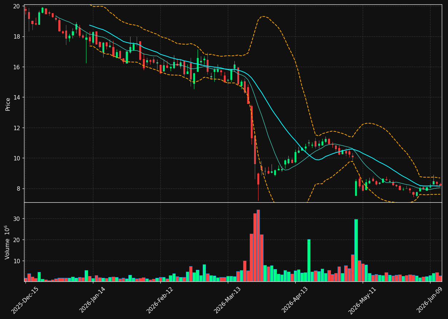Click the 2025-Dec-15 date axis label
This screenshot has height=319, width=448.
[x=26, y=300]
